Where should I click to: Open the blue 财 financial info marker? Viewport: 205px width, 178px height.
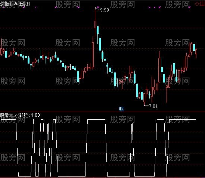121,109
